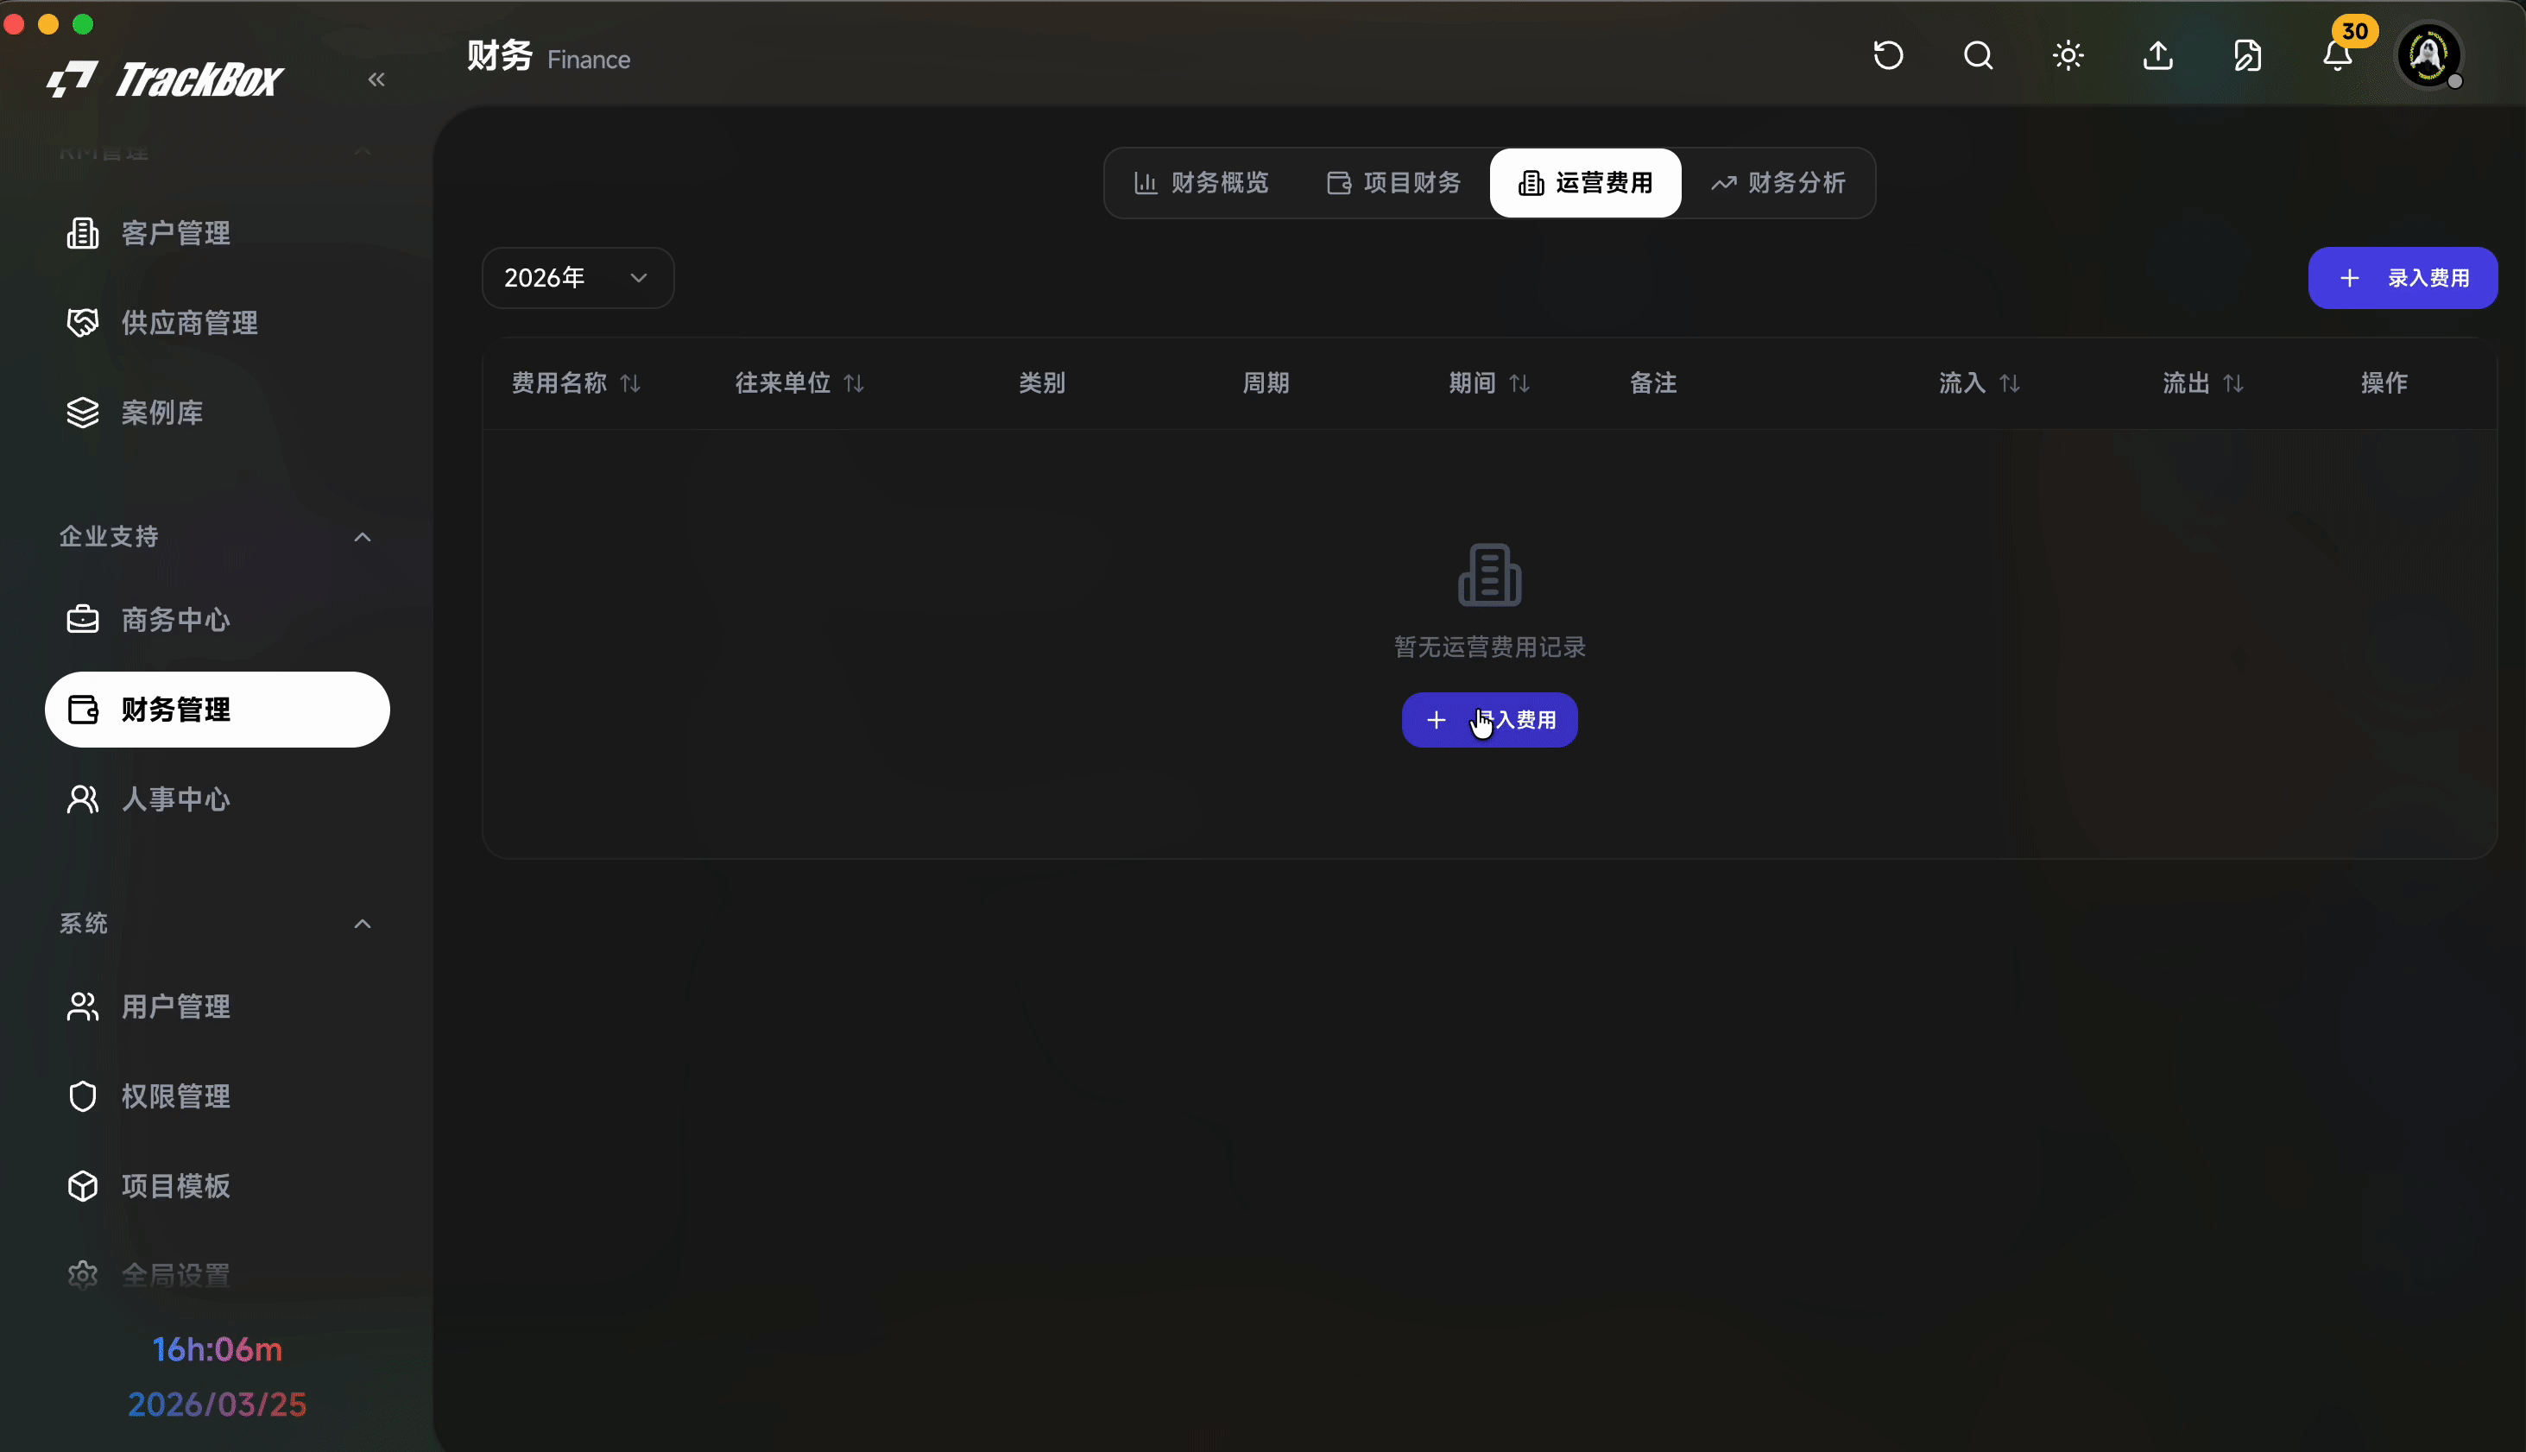Sort by 流入 column

1980,384
